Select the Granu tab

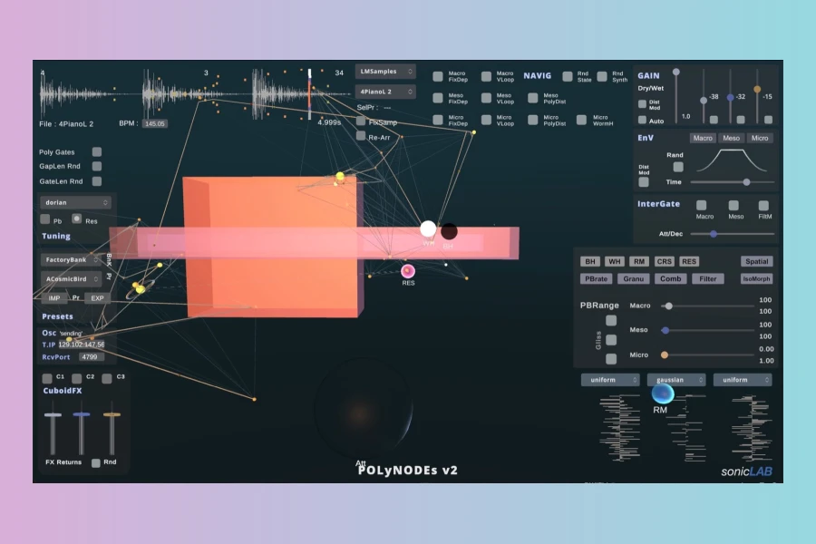(x=634, y=279)
